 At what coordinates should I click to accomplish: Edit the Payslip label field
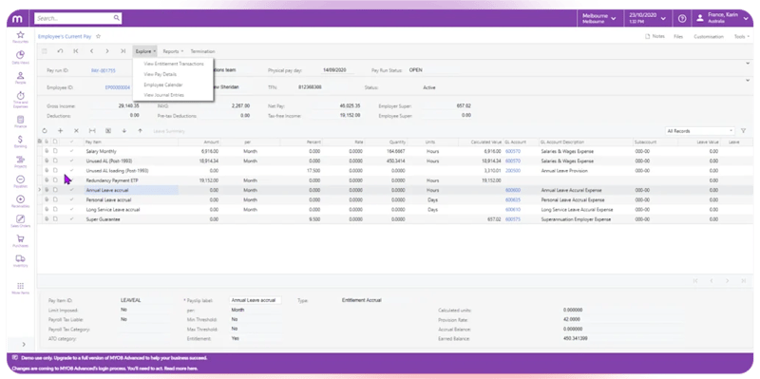point(256,300)
